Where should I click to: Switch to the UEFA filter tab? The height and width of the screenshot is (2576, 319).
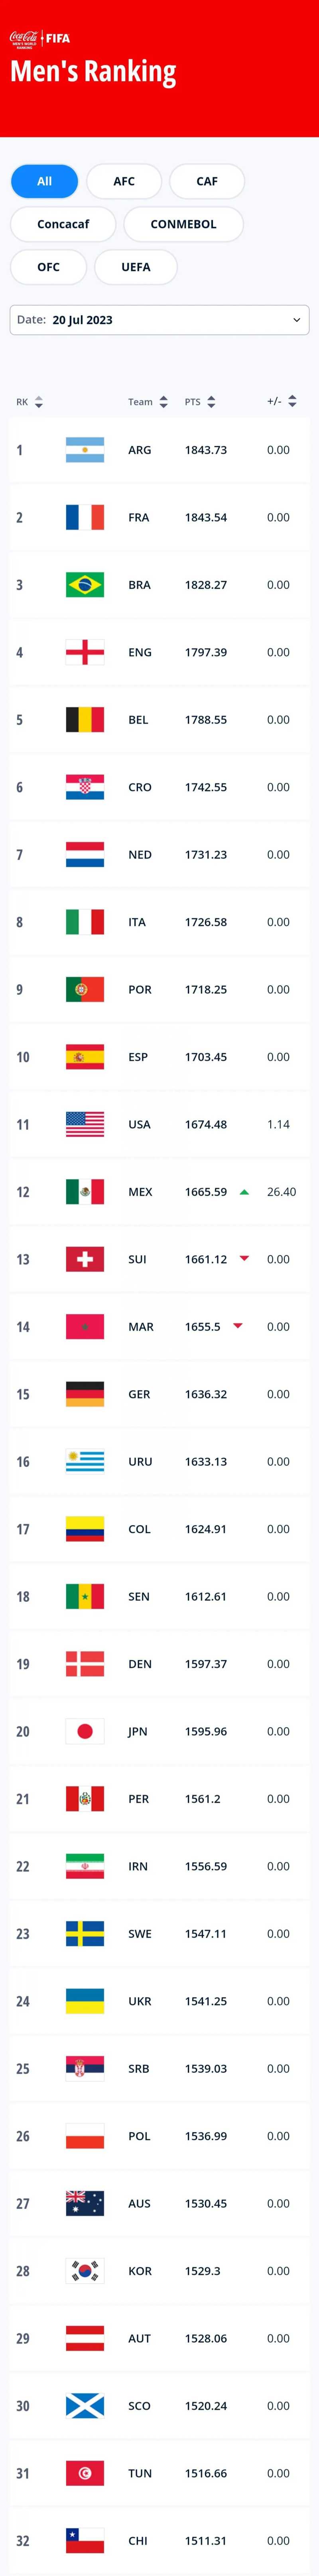[x=136, y=267]
